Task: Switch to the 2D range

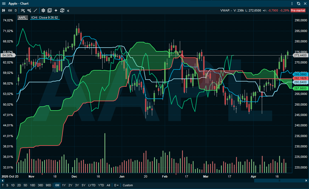Action: 19,185
